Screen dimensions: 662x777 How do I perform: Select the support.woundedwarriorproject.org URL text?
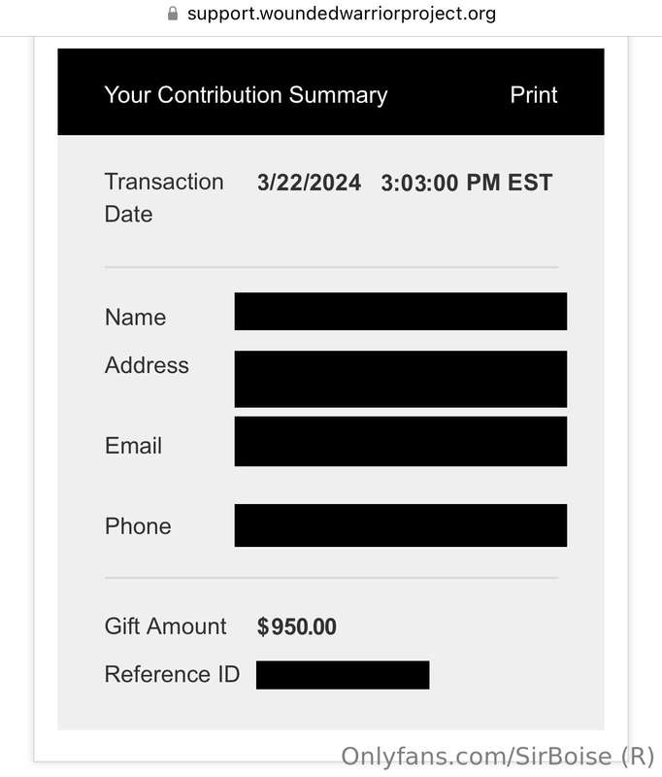tap(342, 14)
